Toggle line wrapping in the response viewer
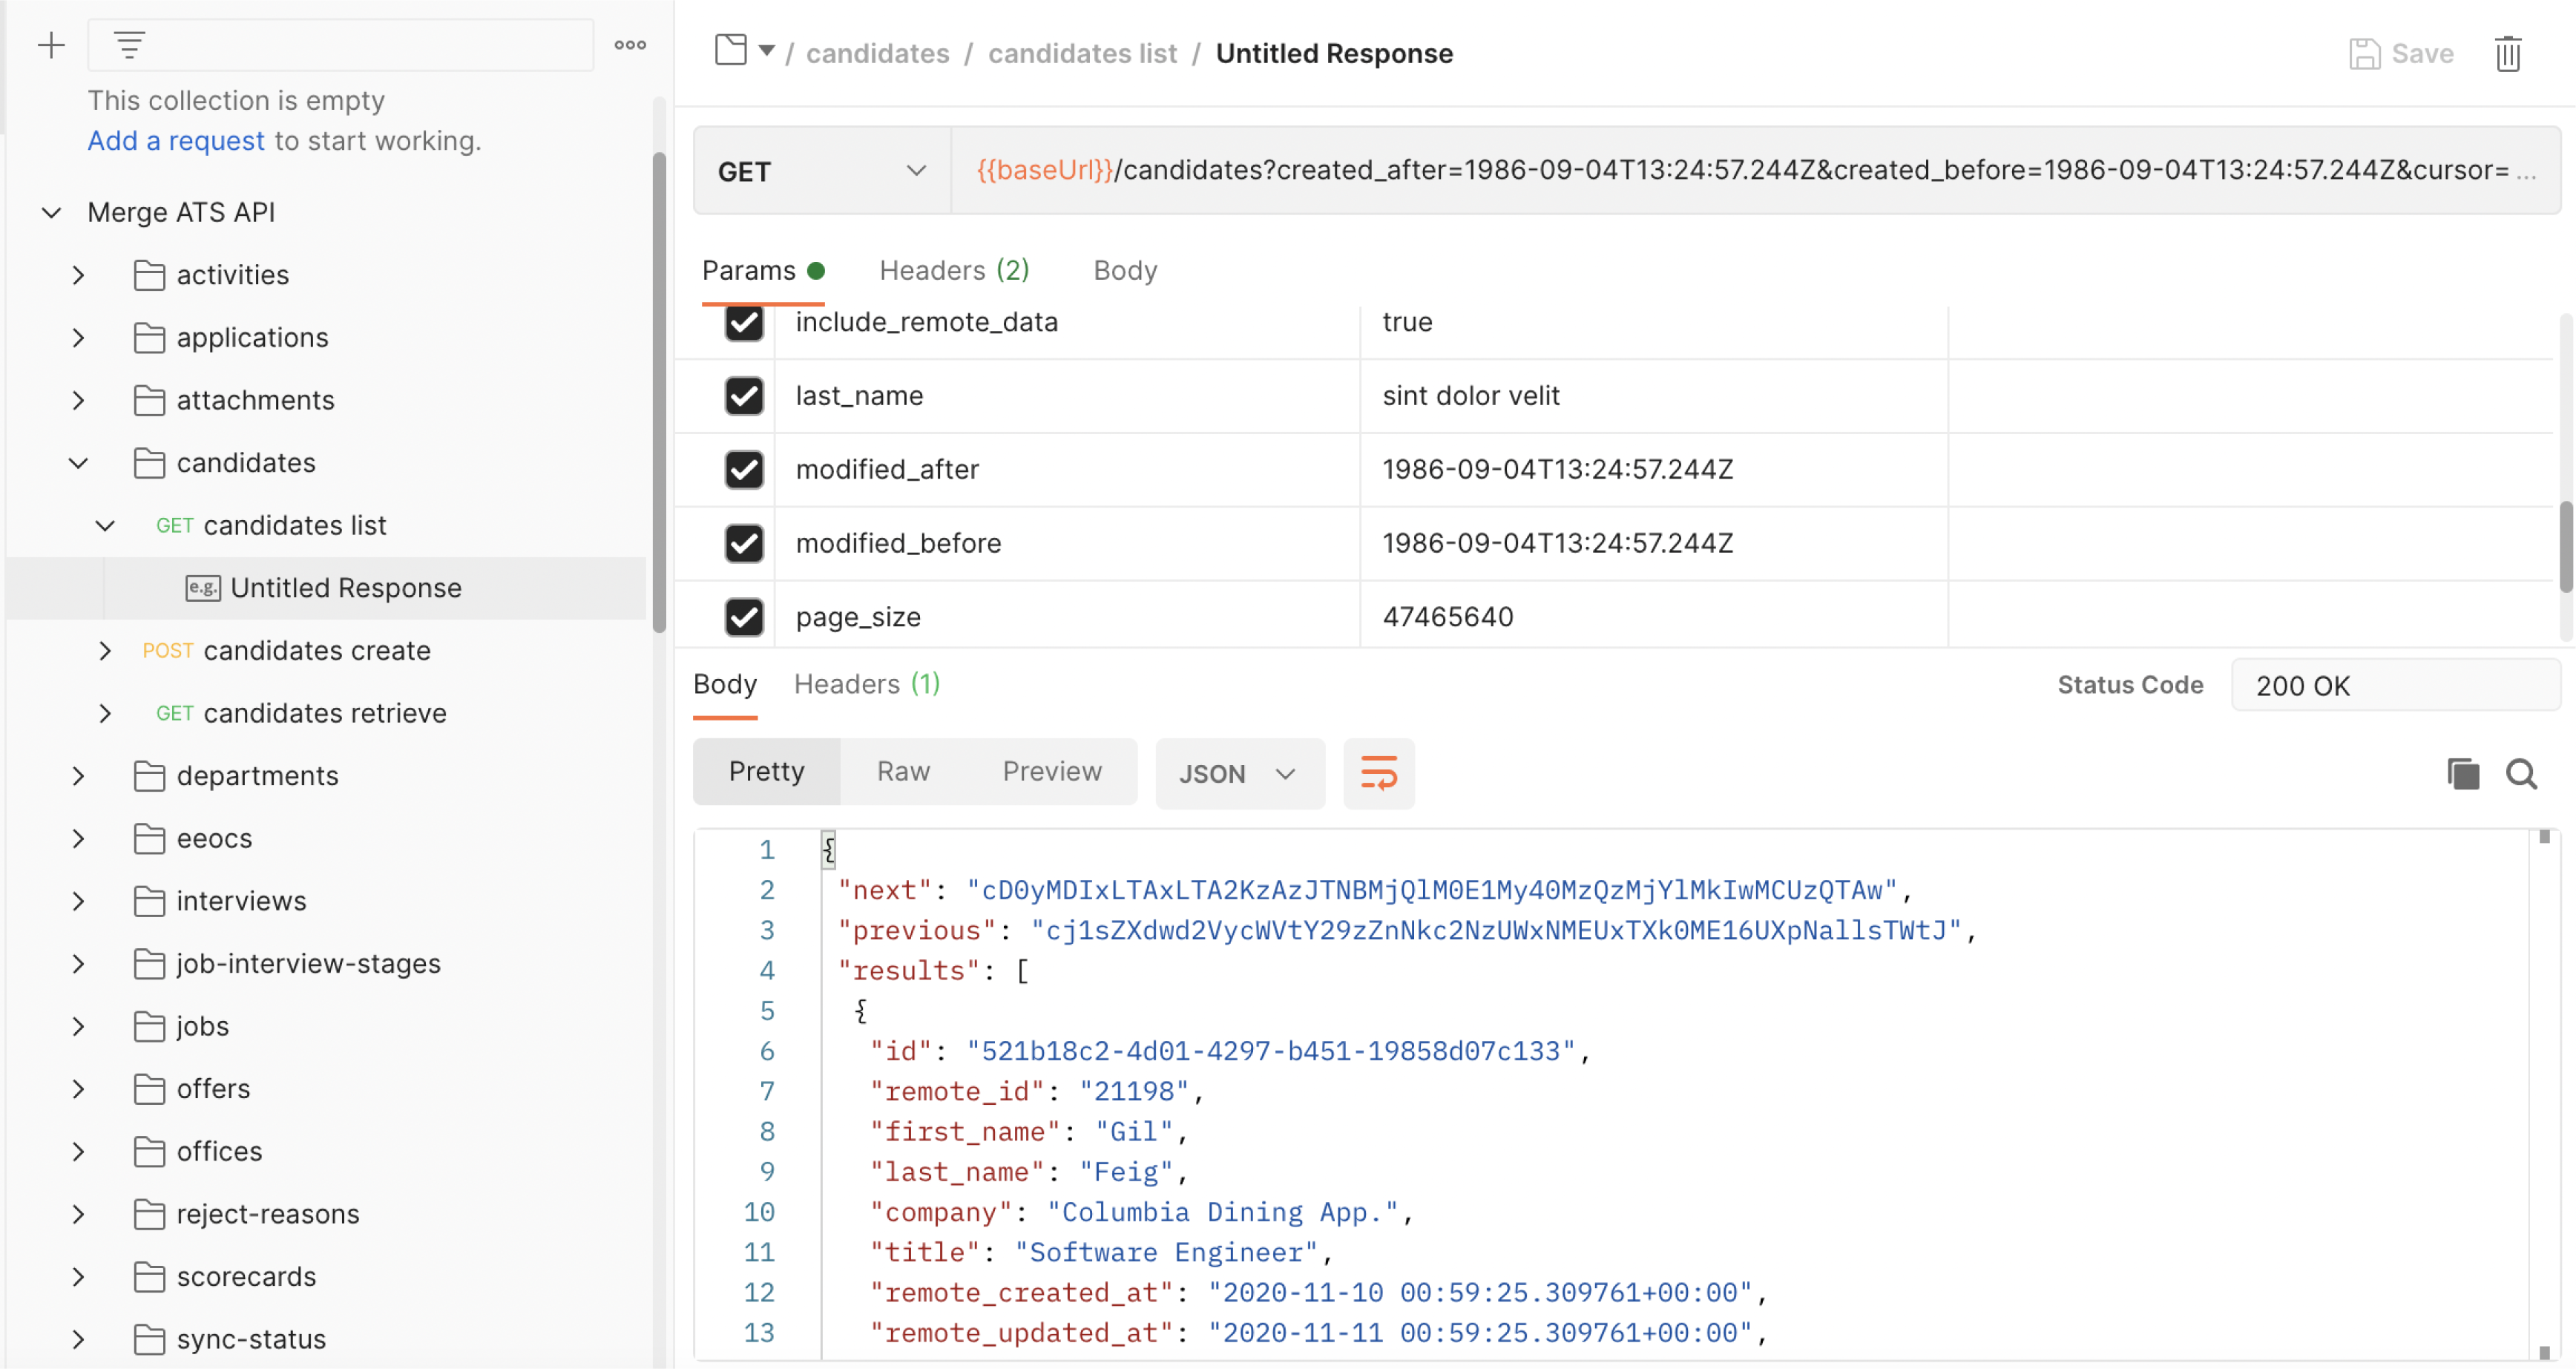 [x=1379, y=773]
